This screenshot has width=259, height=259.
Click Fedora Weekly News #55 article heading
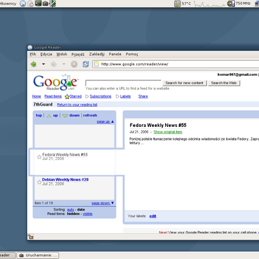(158, 125)
